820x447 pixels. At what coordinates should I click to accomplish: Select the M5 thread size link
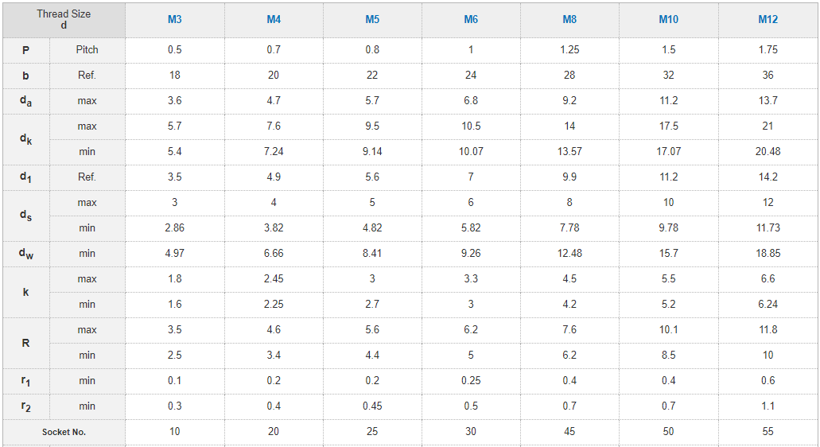[372, 20]
